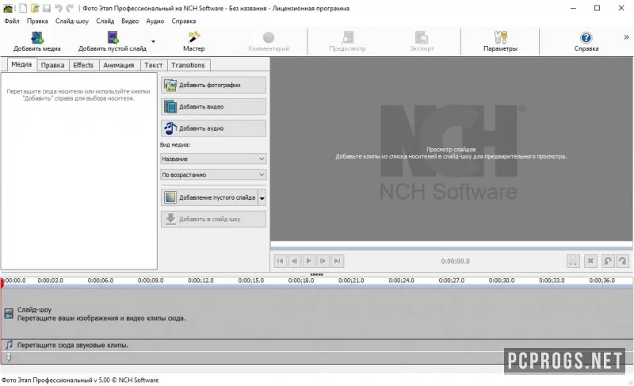Click the Добавить в слайд-шоу button

coord(213,219)
